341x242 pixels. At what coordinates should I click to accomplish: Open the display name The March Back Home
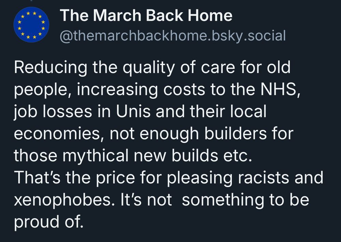146,15
